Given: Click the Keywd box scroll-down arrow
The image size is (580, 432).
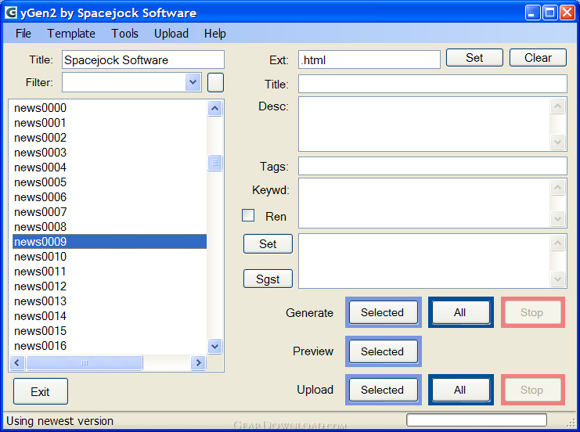Looking at the screenshot, I should coord(558,218).
